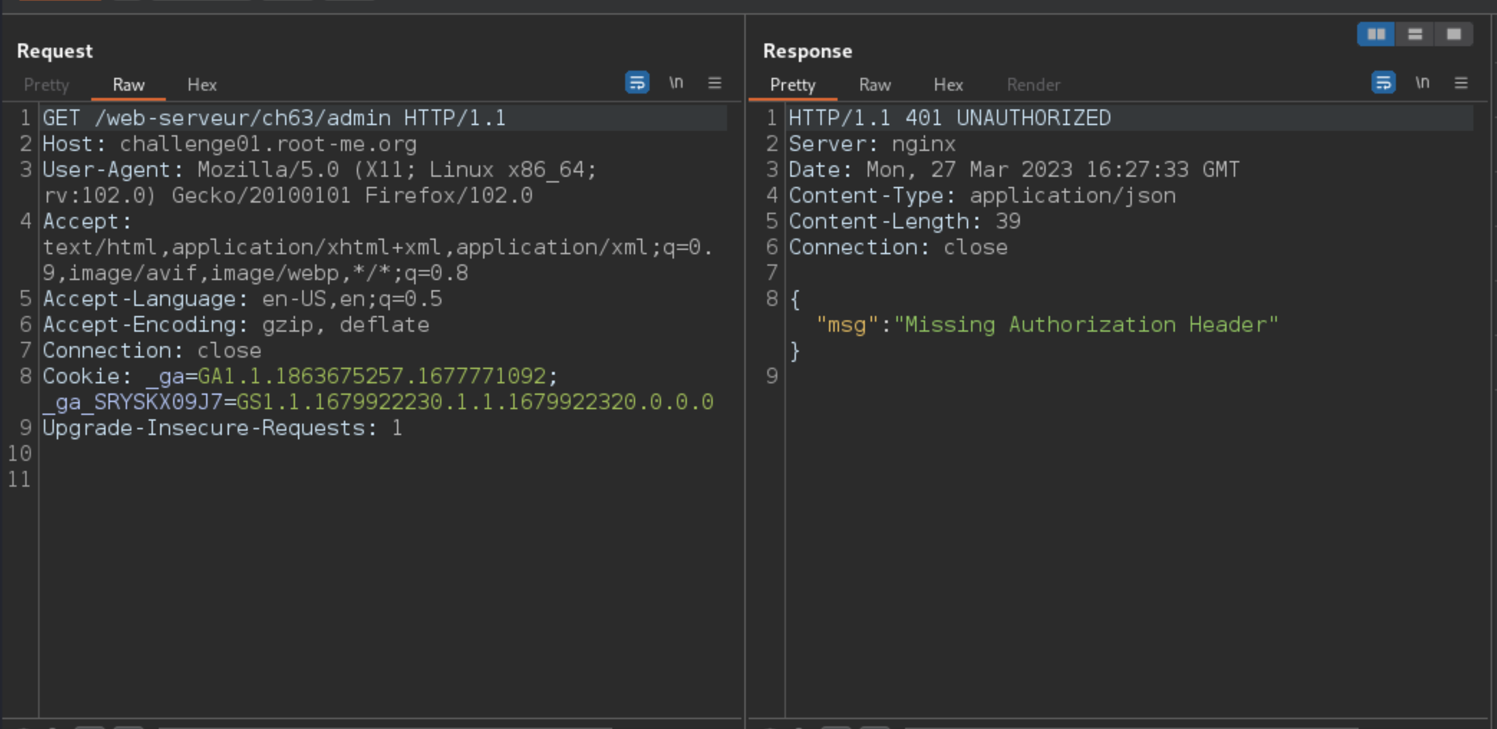Open the Request panel hamburger options menu
The image size is (1497, 729).
pyautogui.click(x=715, y=82)
